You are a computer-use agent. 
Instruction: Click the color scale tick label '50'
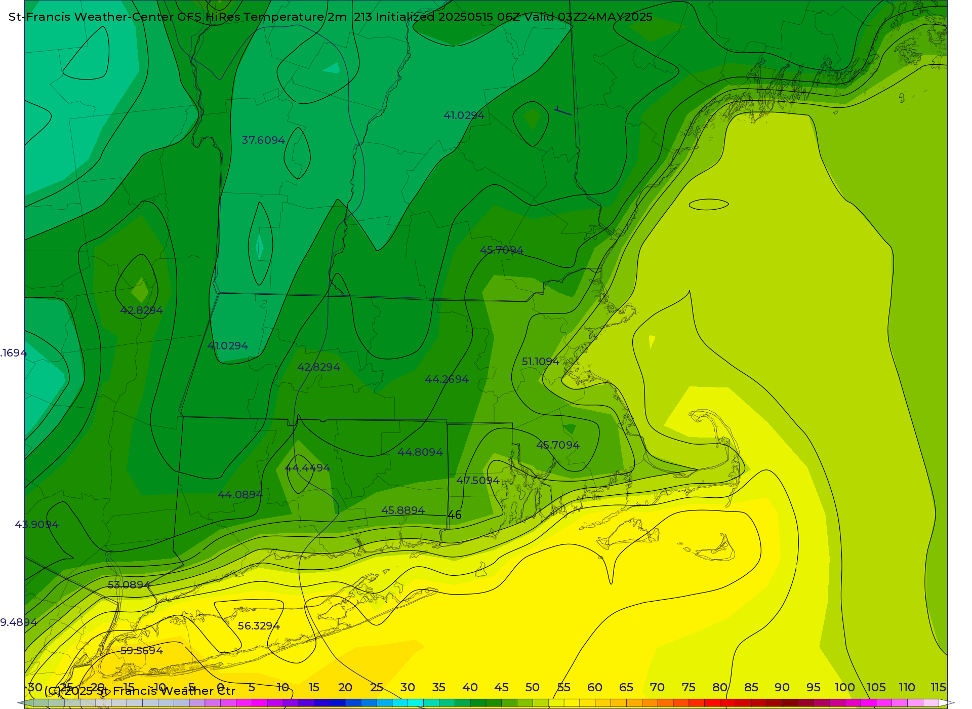coord(532,687)
